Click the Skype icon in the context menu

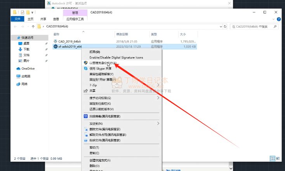[86, 68]
